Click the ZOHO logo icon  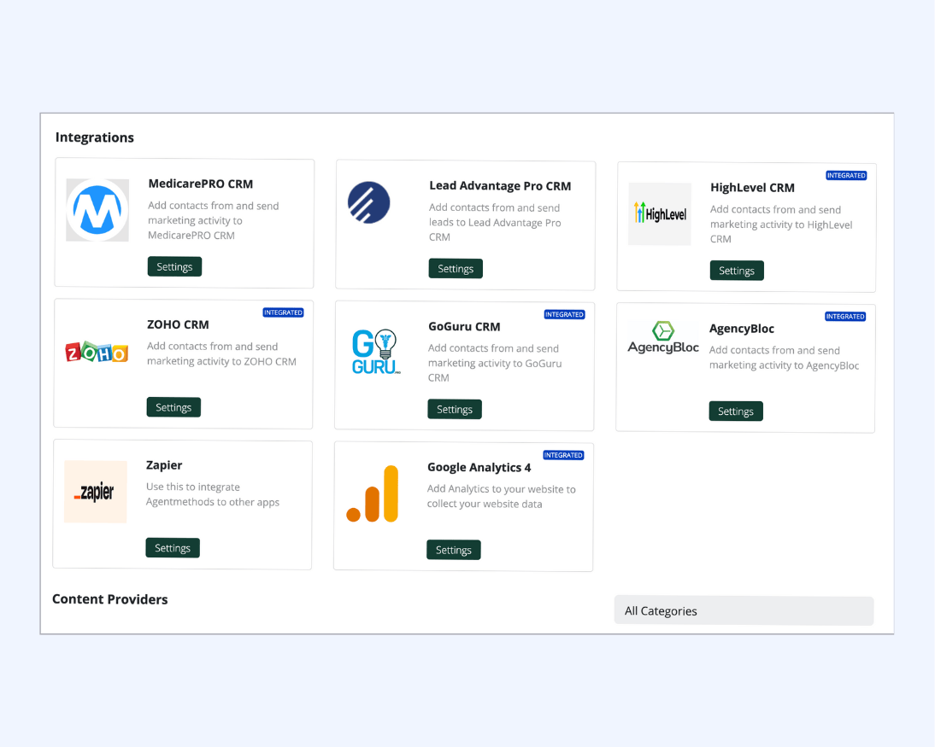[97, 352]
